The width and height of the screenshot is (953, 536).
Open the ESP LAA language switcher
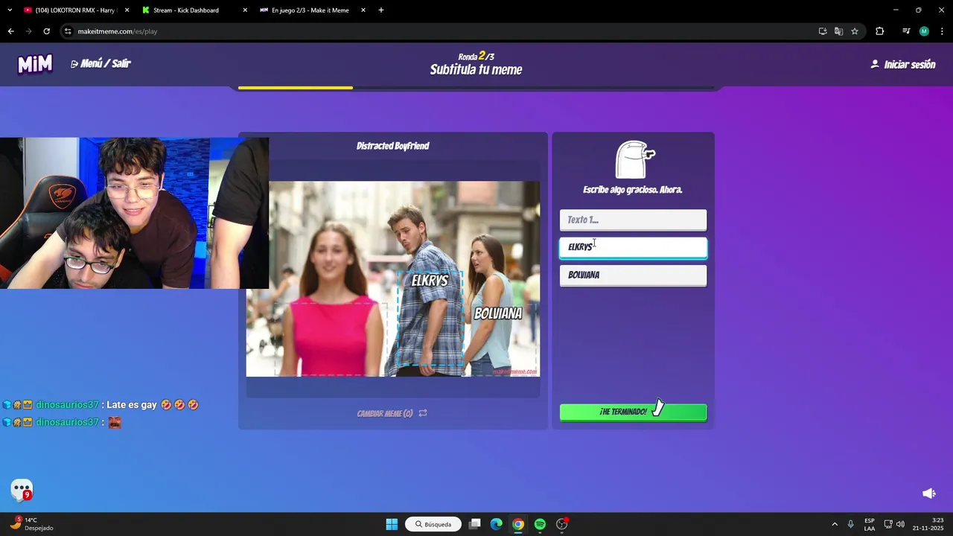pyautogui.click(x=870, y=524)
